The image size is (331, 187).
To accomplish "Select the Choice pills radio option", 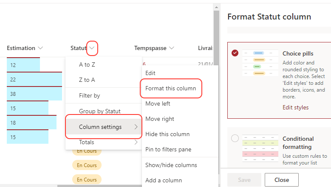I will (x=235, y=53).
